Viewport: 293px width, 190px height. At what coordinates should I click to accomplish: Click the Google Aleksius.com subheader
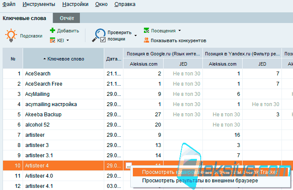pyautogui.click(x=144, y=64)
